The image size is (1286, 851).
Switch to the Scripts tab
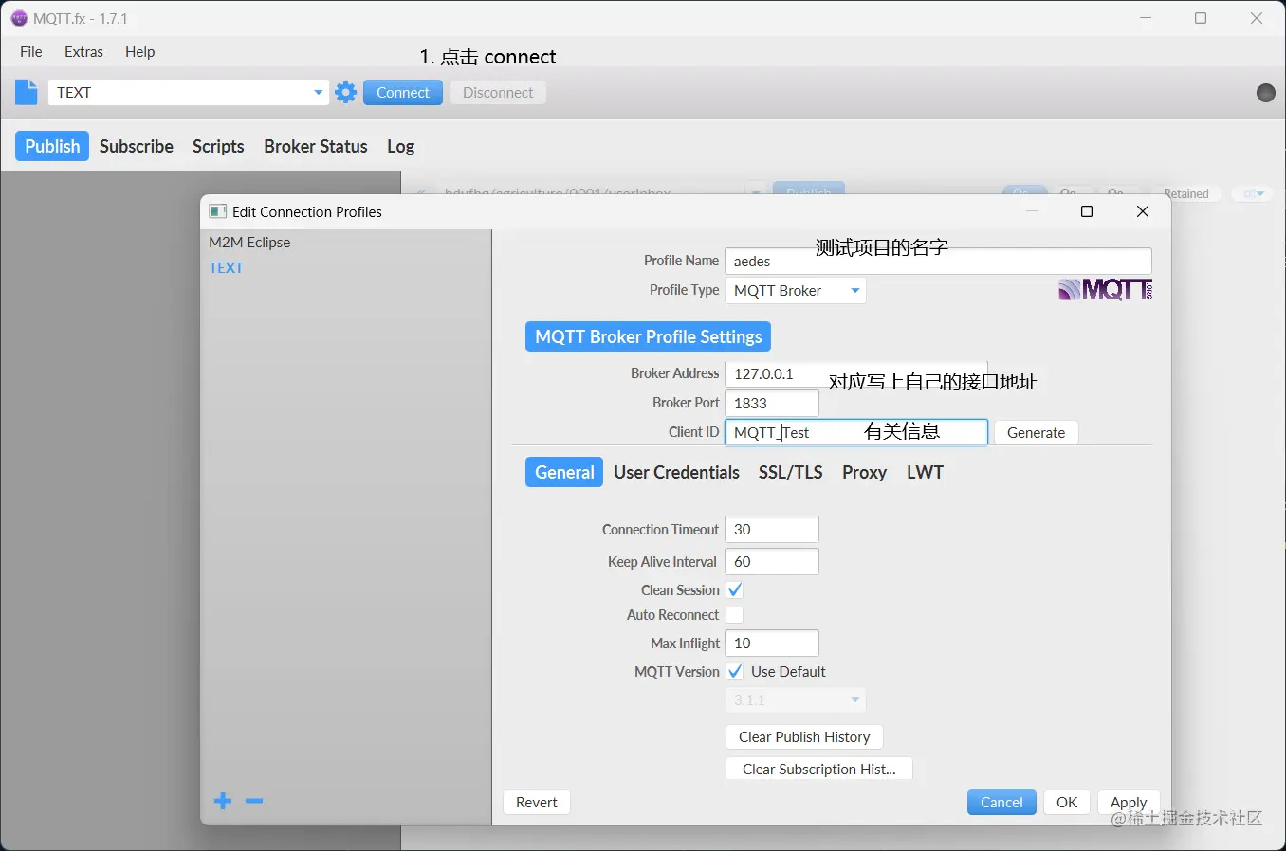218,146
